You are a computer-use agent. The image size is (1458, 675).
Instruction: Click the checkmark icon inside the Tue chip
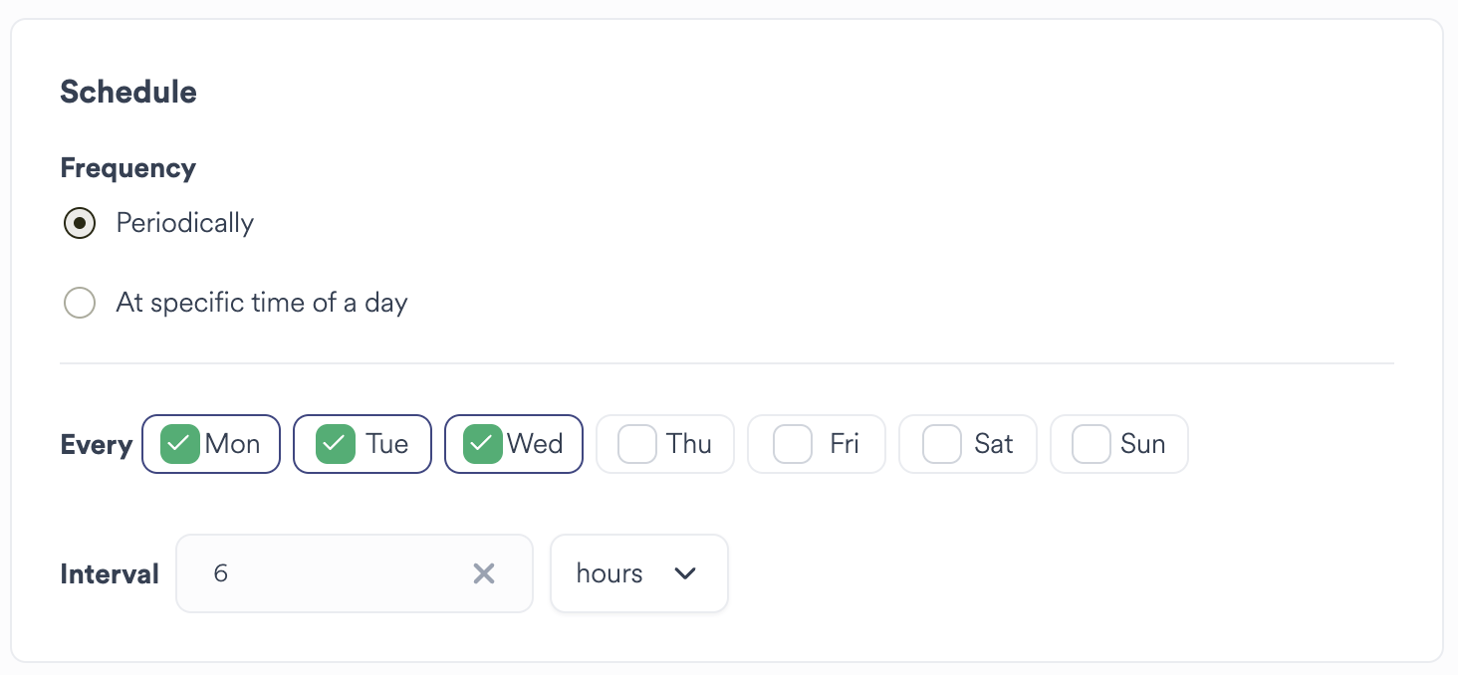pos(335,444)
